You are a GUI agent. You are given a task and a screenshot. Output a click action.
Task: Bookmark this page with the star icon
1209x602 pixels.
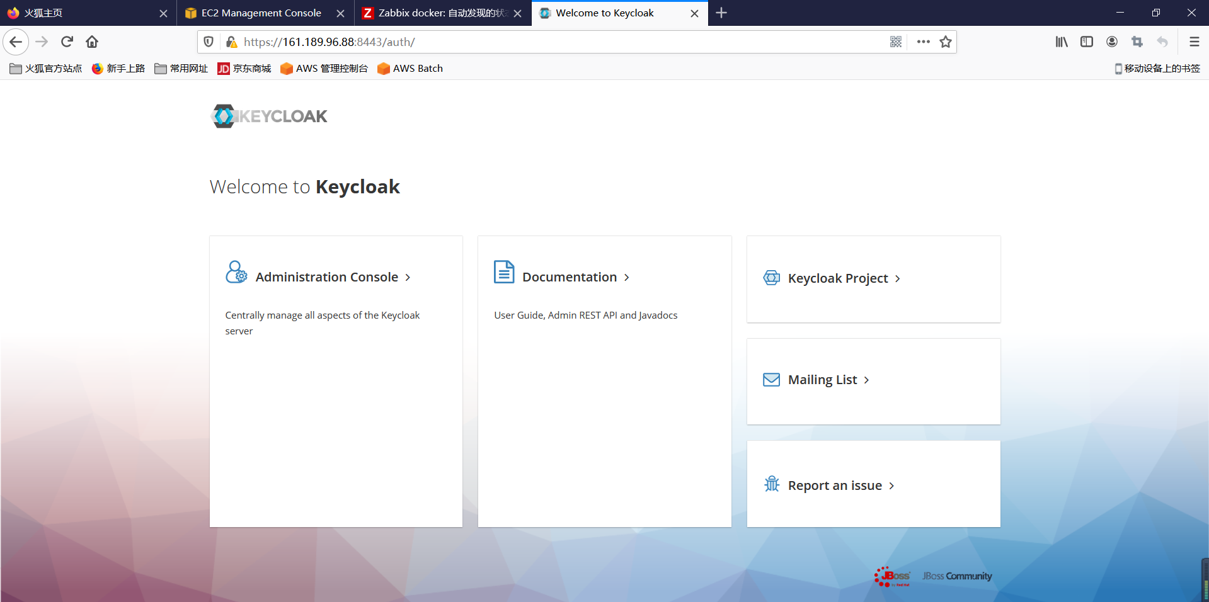coord(946,42)
